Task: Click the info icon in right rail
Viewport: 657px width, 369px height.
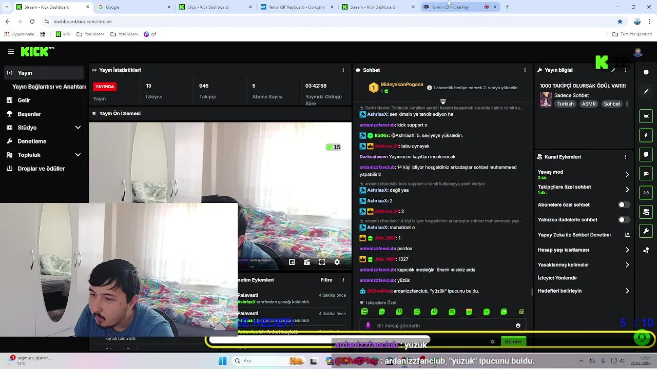Action: pyautogui.click(x=646, y=72)
